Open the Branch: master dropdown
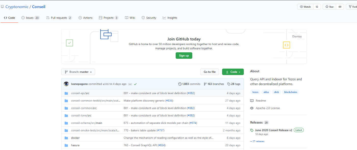Viewport: 357px width, 150px height. (x=78, y=72)
